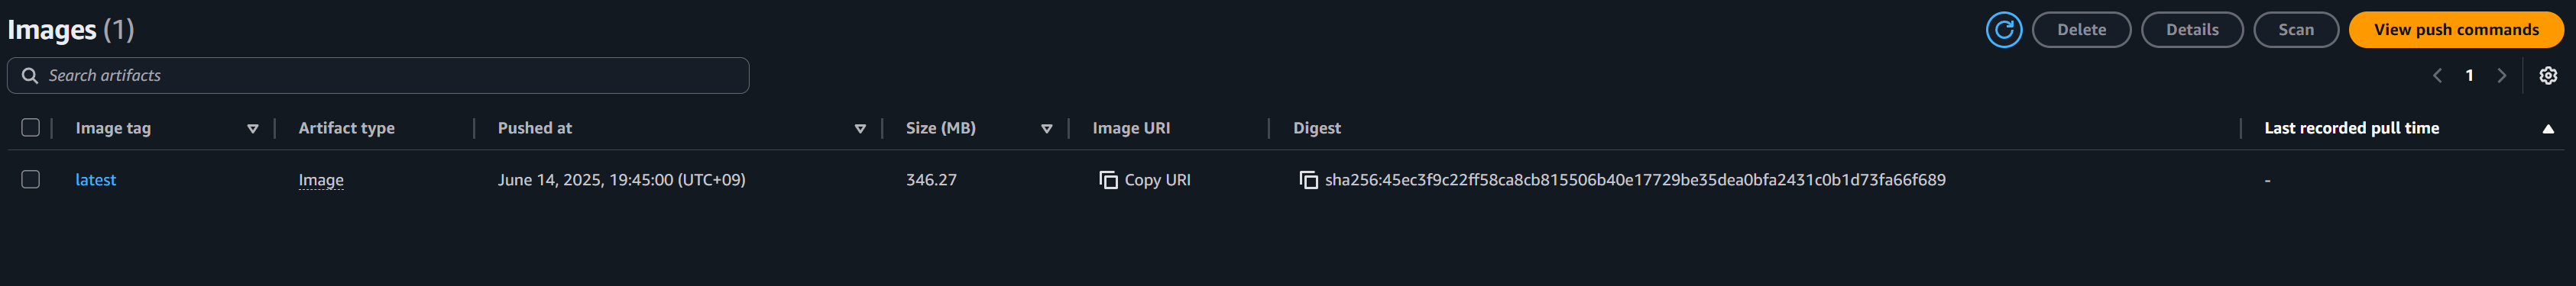Viewport: 2576px width, 286px height.
Task: Check the latest image row checkbox
Action: (x=30, y=179)
